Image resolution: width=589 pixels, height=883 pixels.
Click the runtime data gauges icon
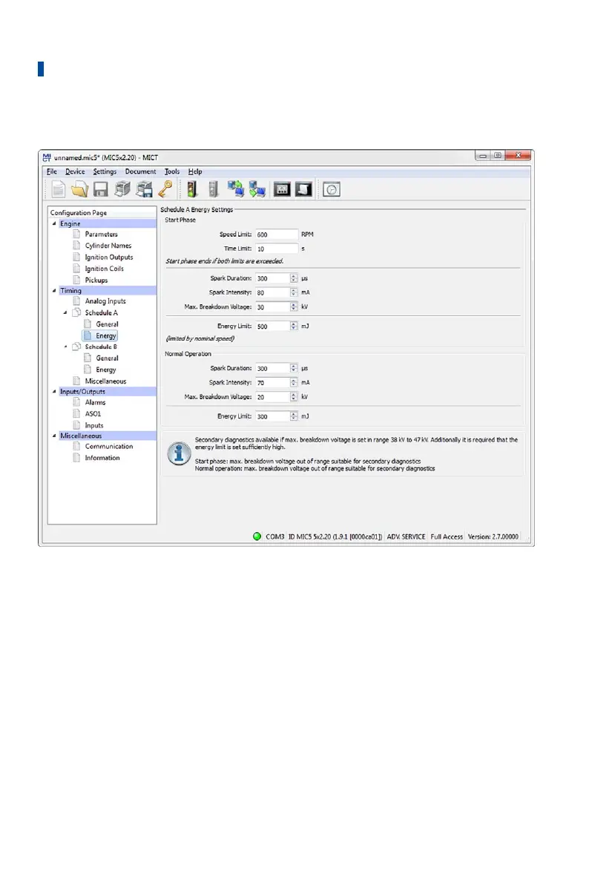click(282, 189)
